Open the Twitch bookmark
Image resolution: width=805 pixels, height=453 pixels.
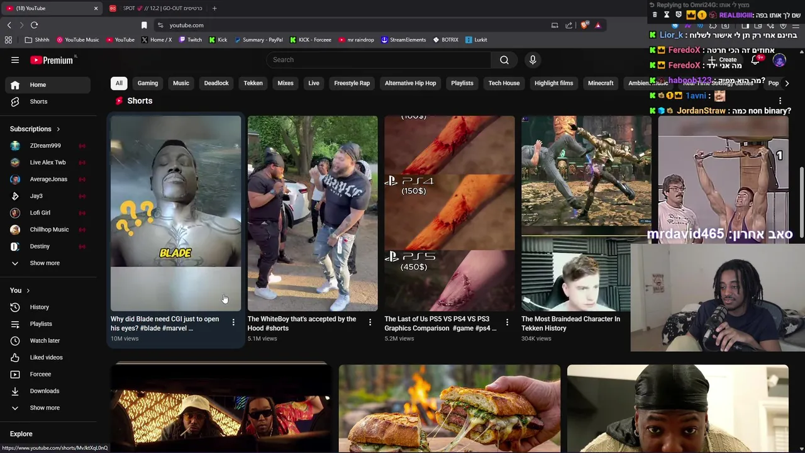tap(191, 40)
